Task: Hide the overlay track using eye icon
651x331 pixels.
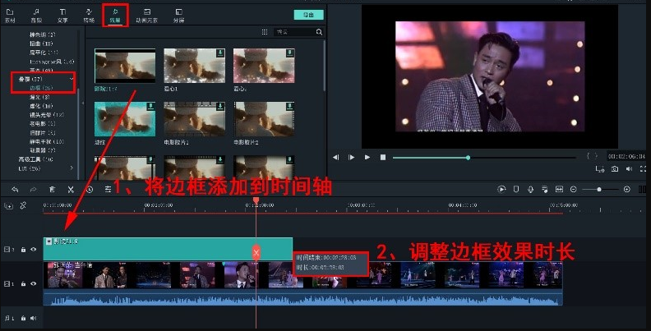Action: [x=34, y=248]
